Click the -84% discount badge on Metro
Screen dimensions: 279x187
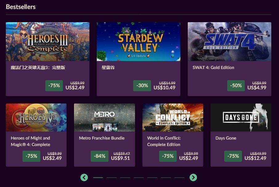[x=100, y=156]
